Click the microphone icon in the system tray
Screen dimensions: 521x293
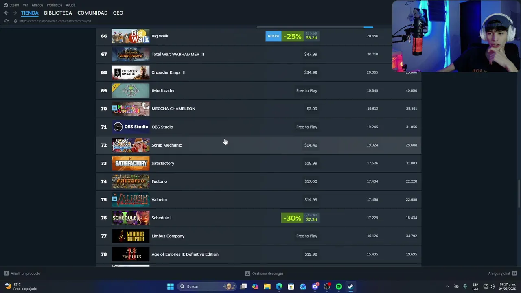click(x=465, y=286)
